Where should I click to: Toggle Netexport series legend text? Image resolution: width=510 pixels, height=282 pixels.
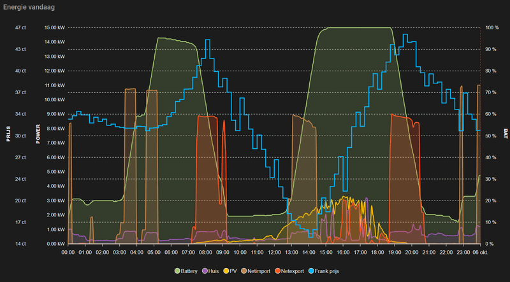[x=293, y=271]
